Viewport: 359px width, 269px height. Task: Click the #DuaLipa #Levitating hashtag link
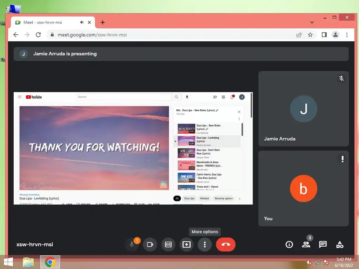(29, 195)
